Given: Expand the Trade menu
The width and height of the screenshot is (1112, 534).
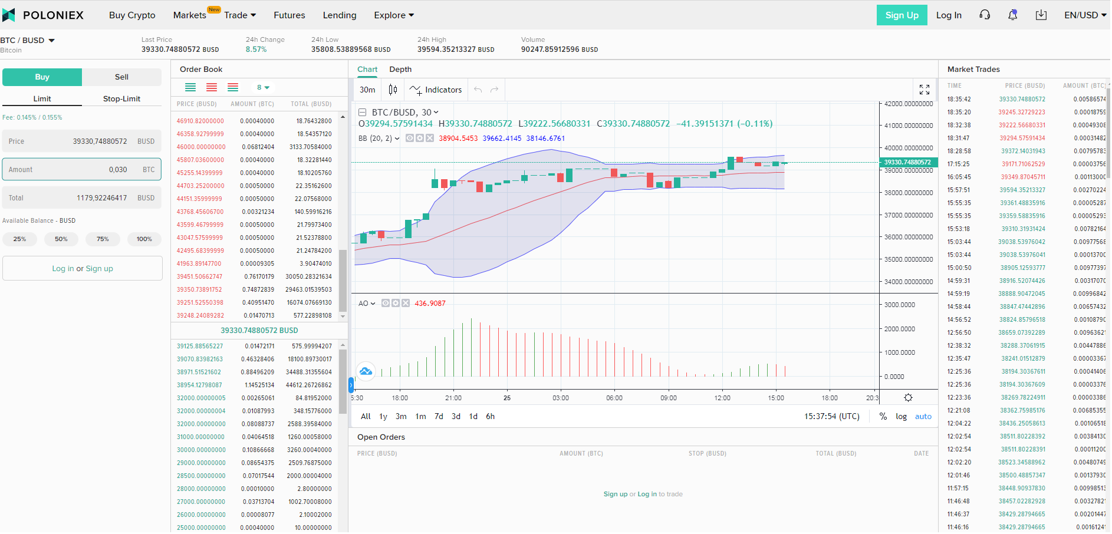Looking at the screenshot, I should tap(240, 15).
